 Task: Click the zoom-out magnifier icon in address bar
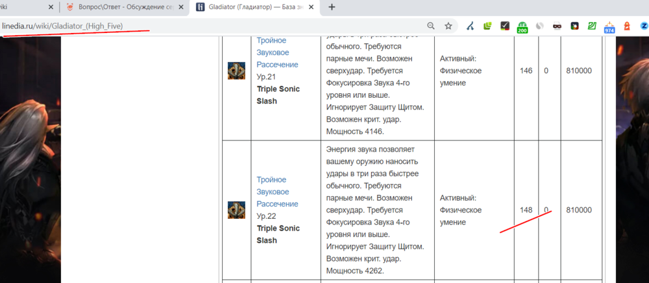click(431, 26)
